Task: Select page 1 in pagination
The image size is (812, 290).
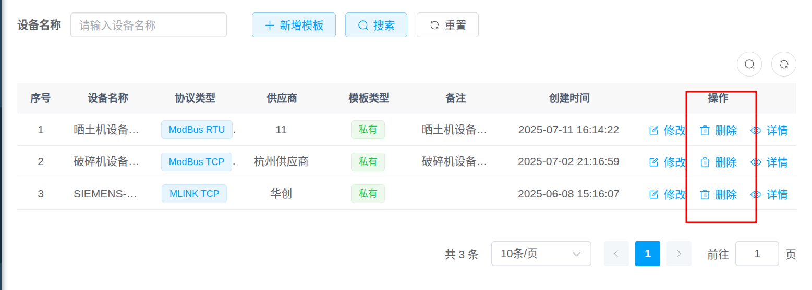Action: pyautogui.click(x=647, y=254)
